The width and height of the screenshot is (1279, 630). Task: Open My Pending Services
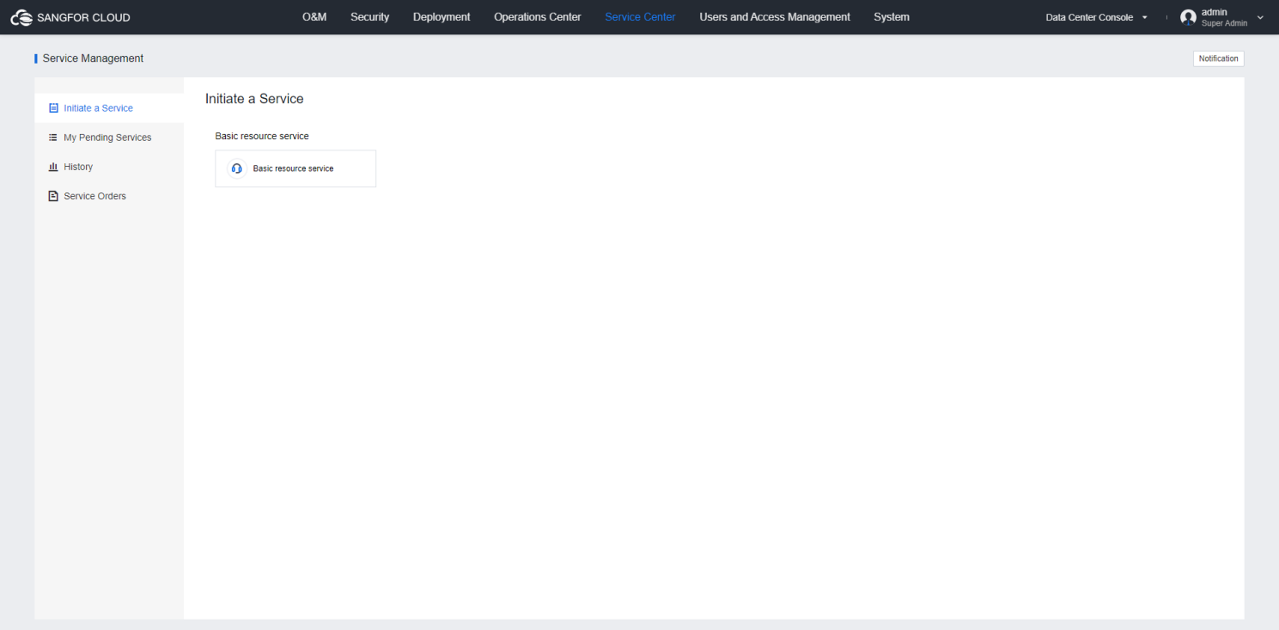(x=109, y=138)
